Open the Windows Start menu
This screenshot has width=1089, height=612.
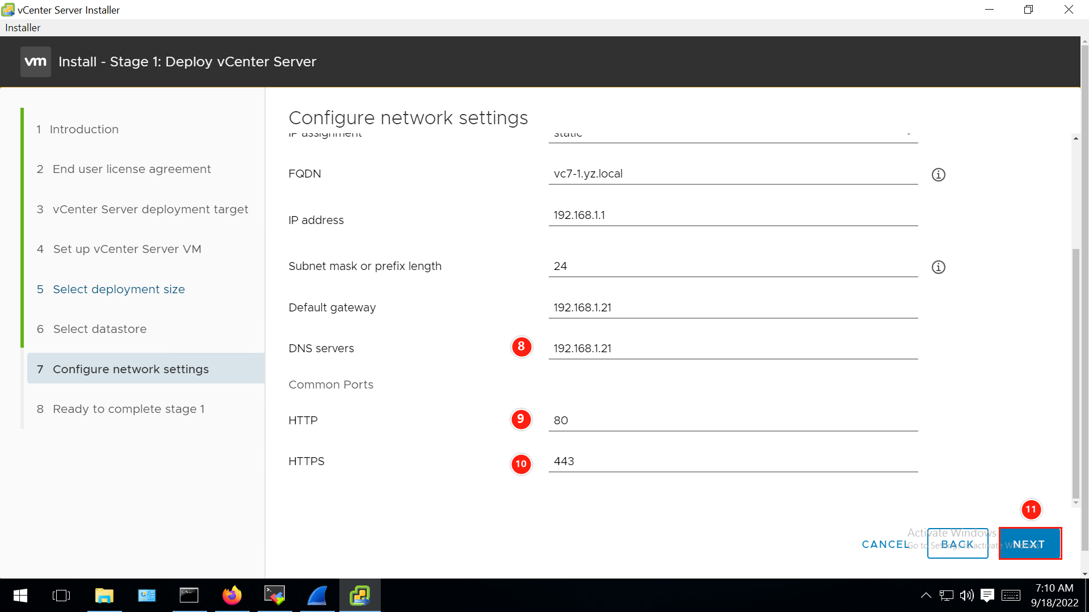(20, 596)
